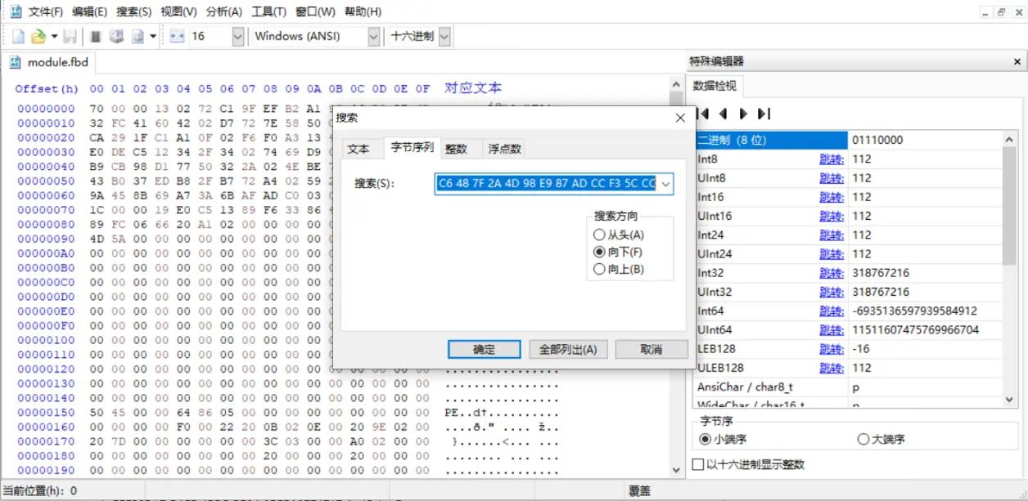The image size is (1028, 501).
Task: Click the grayed Save disk icon
Action: pyautogui.click(x=70, y=37)
